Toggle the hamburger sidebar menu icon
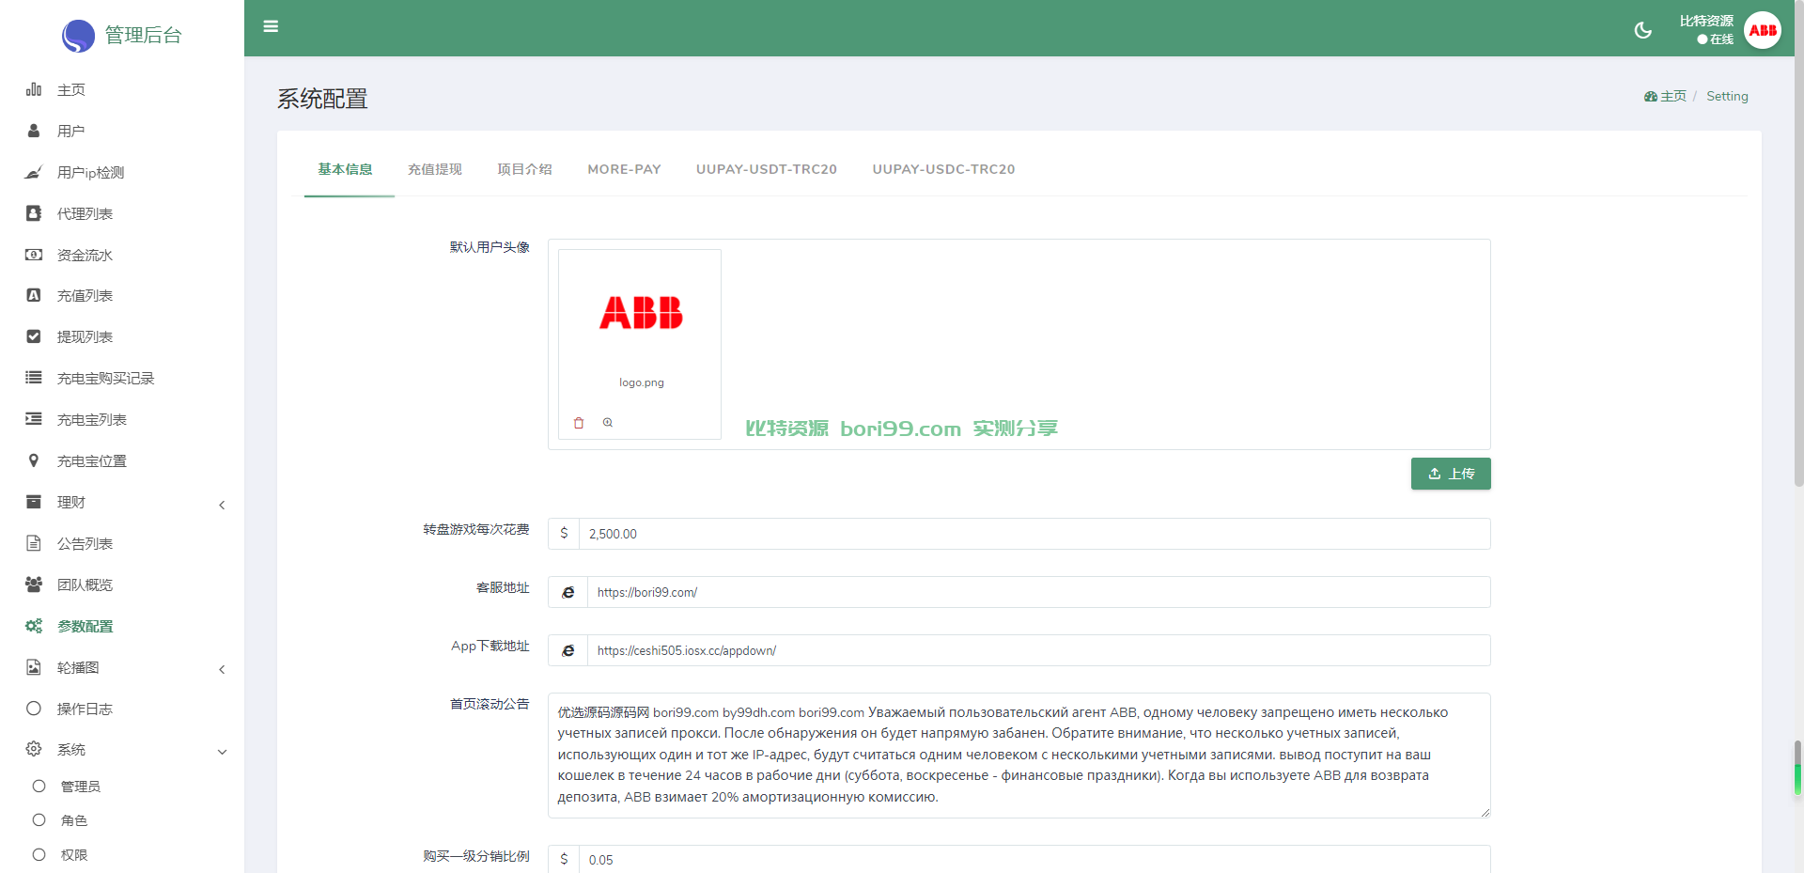The width and height of the screenshot is (1804, 873). pos(271,26)
